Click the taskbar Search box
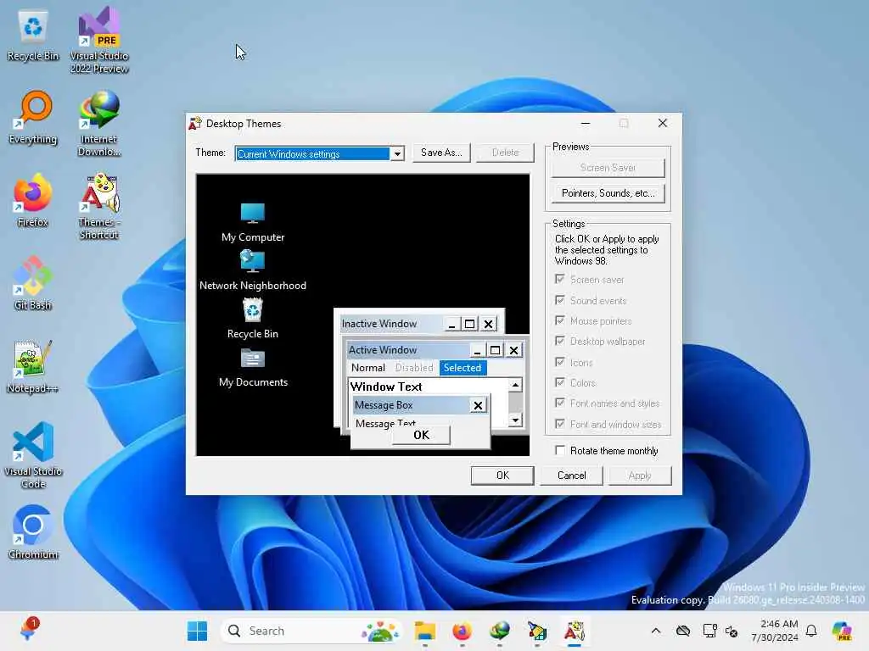The width and height of the screenshot is (869, 651). [311, 631]
